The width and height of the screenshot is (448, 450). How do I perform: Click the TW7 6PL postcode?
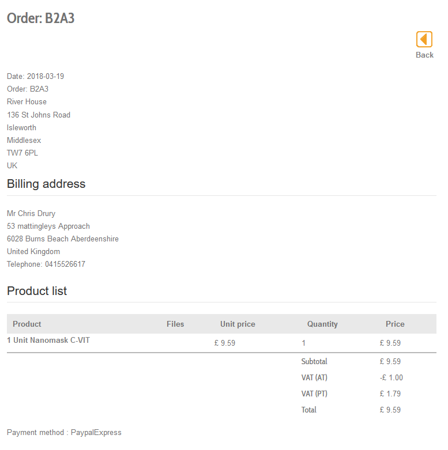tap(22, 153)
